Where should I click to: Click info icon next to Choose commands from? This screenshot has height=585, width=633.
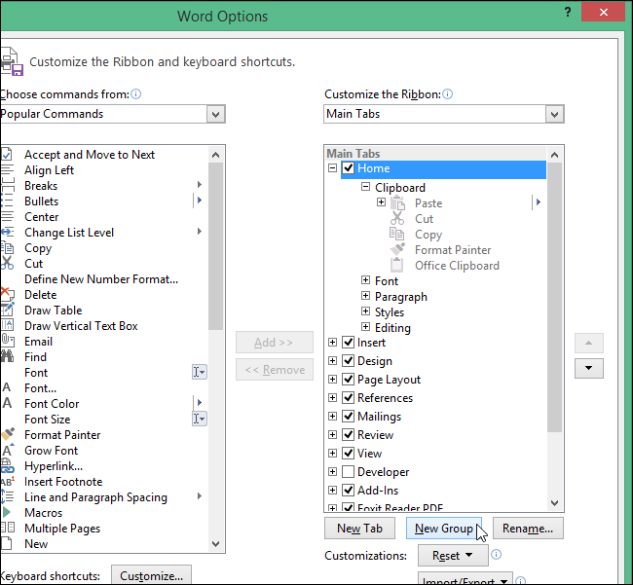tap(136, 94)
